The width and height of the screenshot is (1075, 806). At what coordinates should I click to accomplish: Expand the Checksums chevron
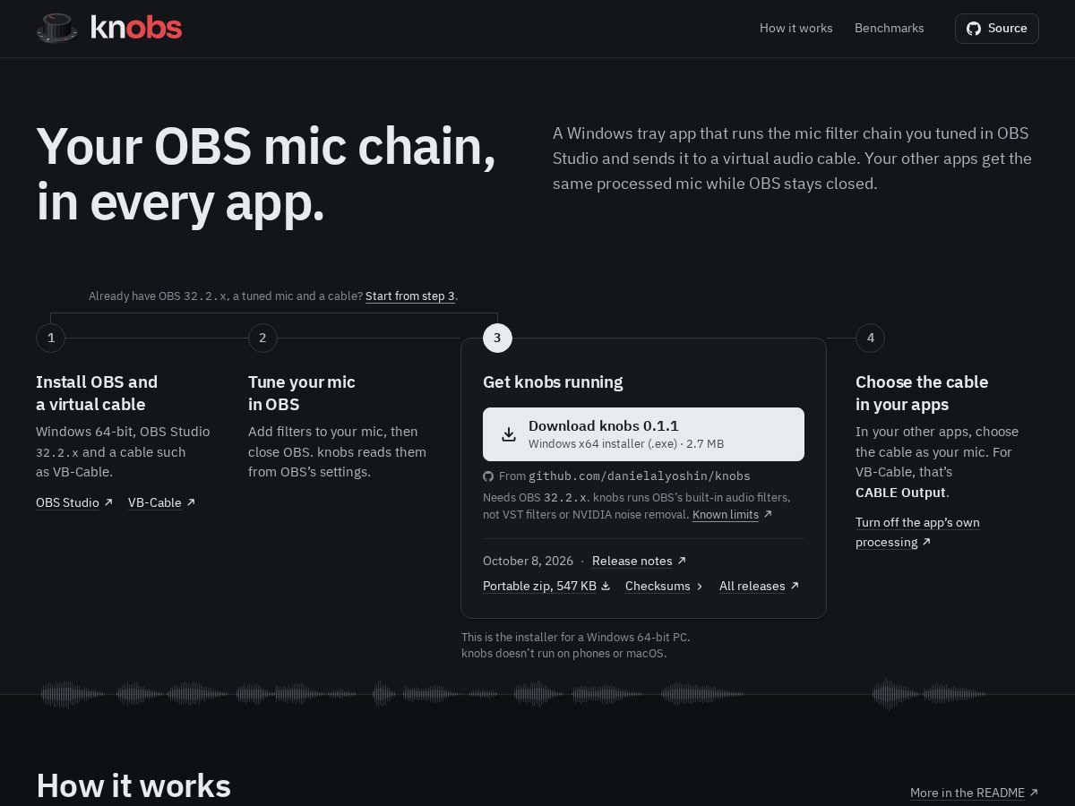pyautogui.click(x=700, y=586)
